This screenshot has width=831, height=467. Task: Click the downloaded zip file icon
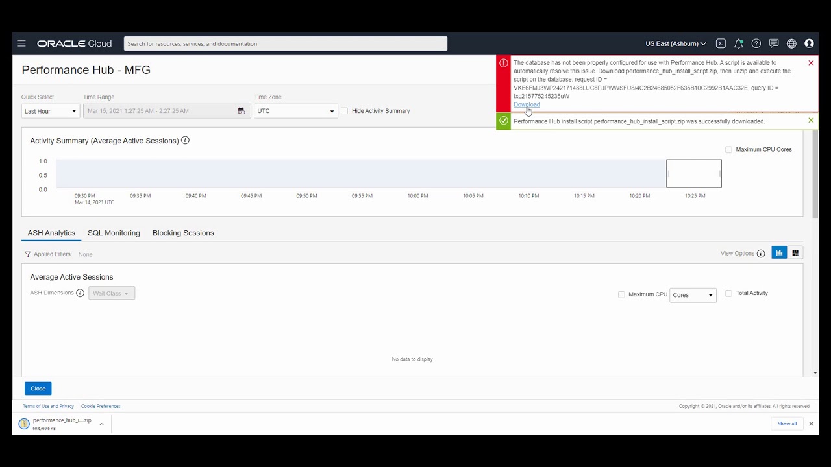pyautogui.click(x=24, y=424)
